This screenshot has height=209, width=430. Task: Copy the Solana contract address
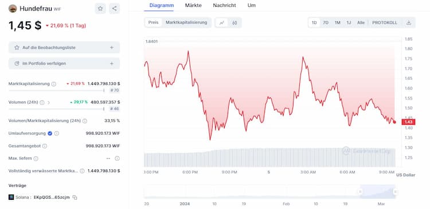(75, 198)
